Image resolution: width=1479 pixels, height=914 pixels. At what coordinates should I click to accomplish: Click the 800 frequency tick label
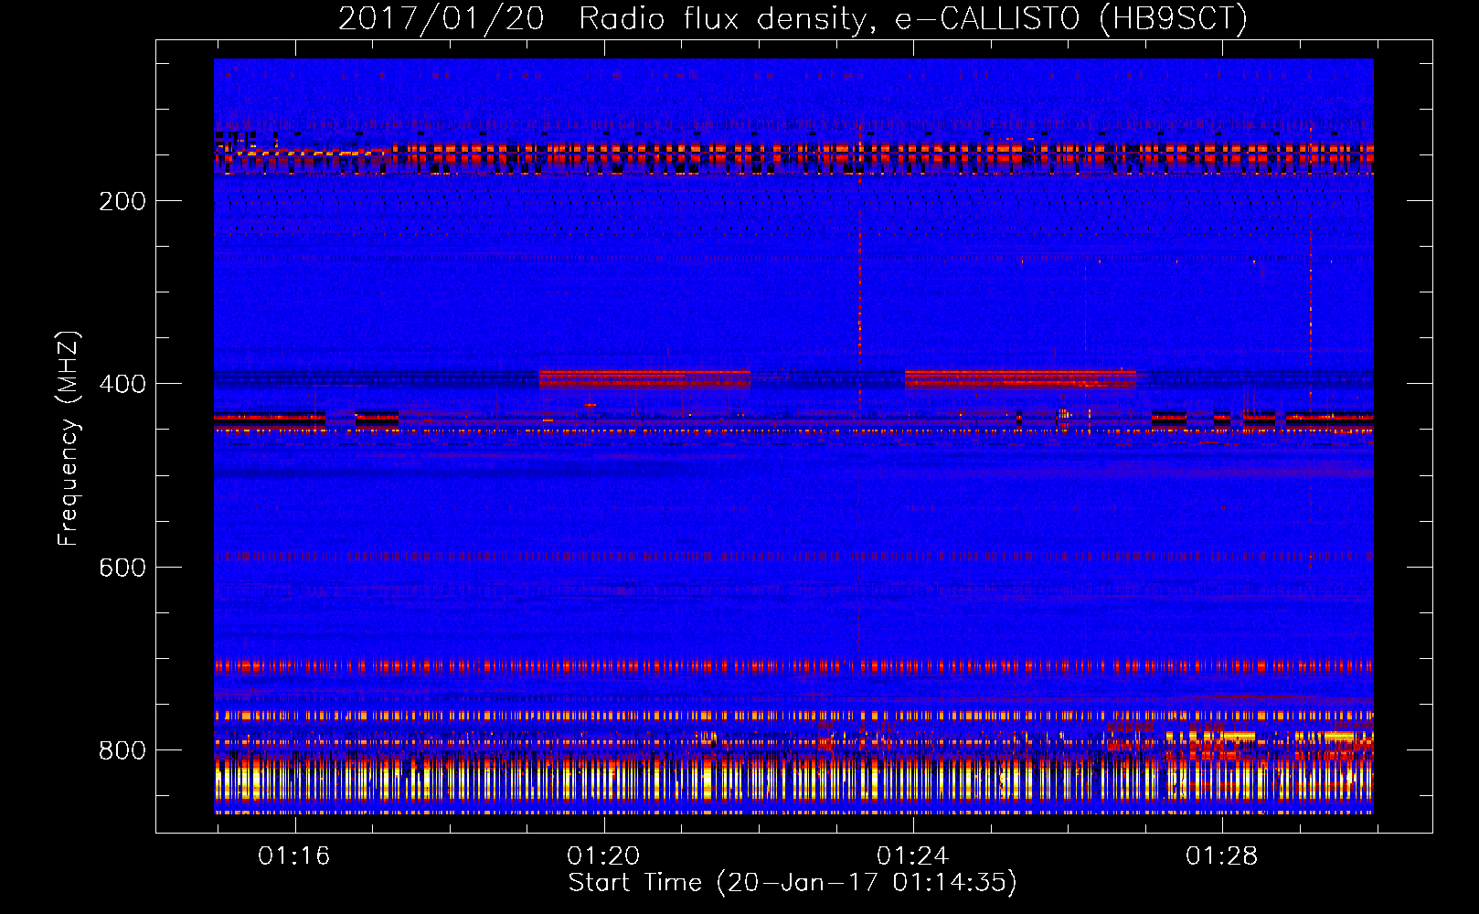pos(122,750)
